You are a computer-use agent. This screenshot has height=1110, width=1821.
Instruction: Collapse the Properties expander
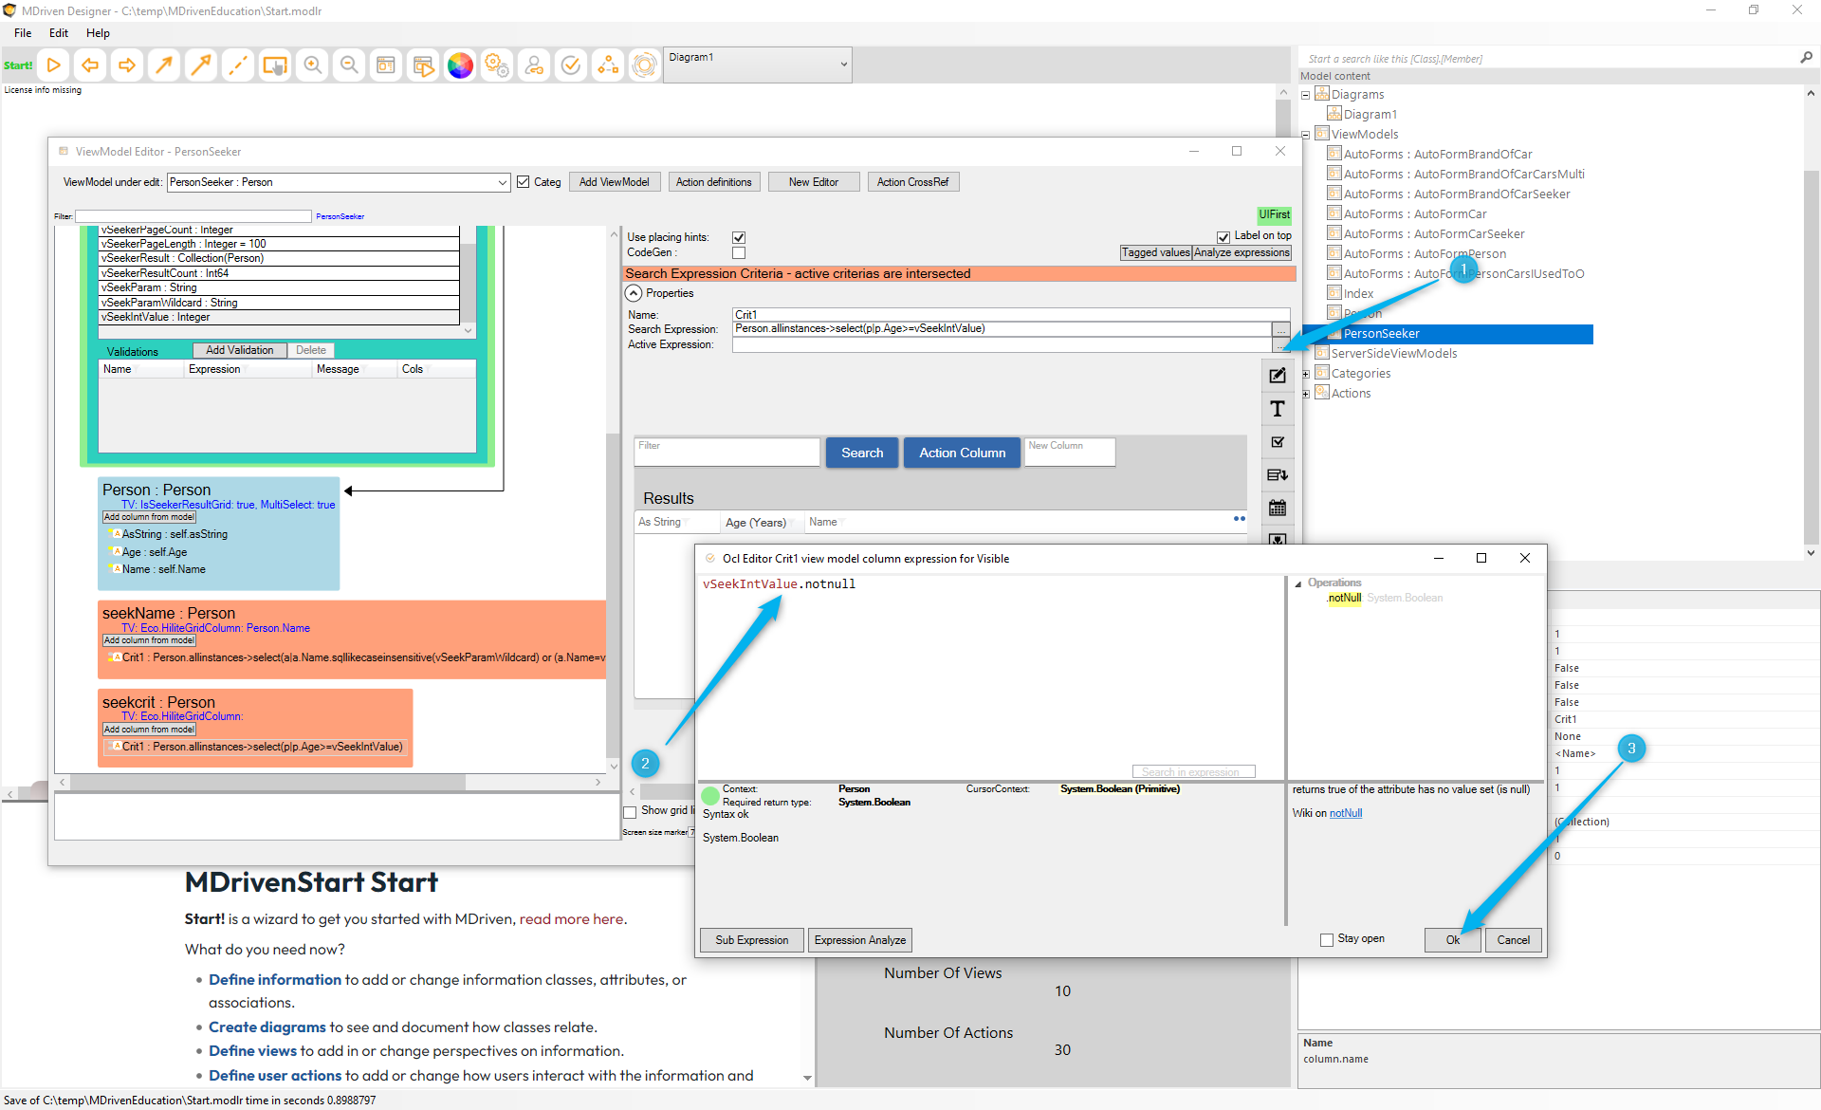point(634,293)
